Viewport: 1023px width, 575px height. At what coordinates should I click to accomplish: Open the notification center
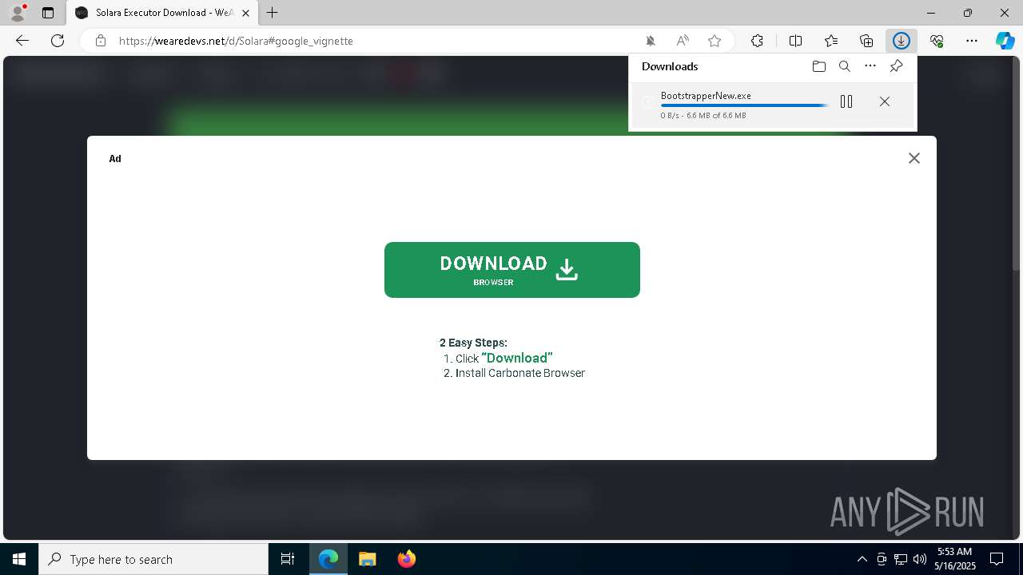(x=997, y=559)
